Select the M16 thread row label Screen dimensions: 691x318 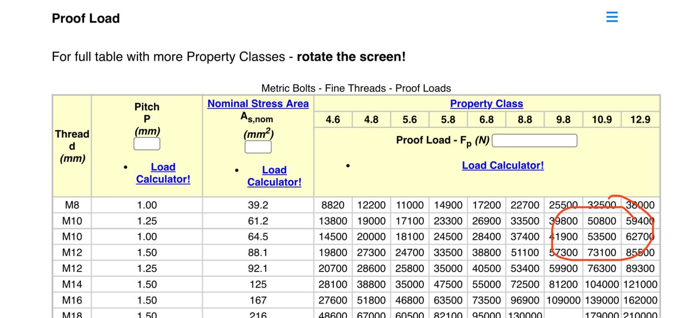(x=72, y=300)
